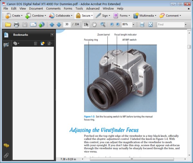The image size is (193, 163).
Task: Expand the Combine dropdown arrow
Action: tap(45, 16)
